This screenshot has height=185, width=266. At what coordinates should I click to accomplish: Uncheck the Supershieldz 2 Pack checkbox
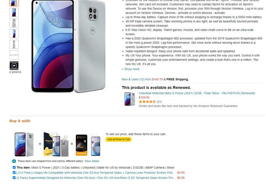(x=14, y=178)
